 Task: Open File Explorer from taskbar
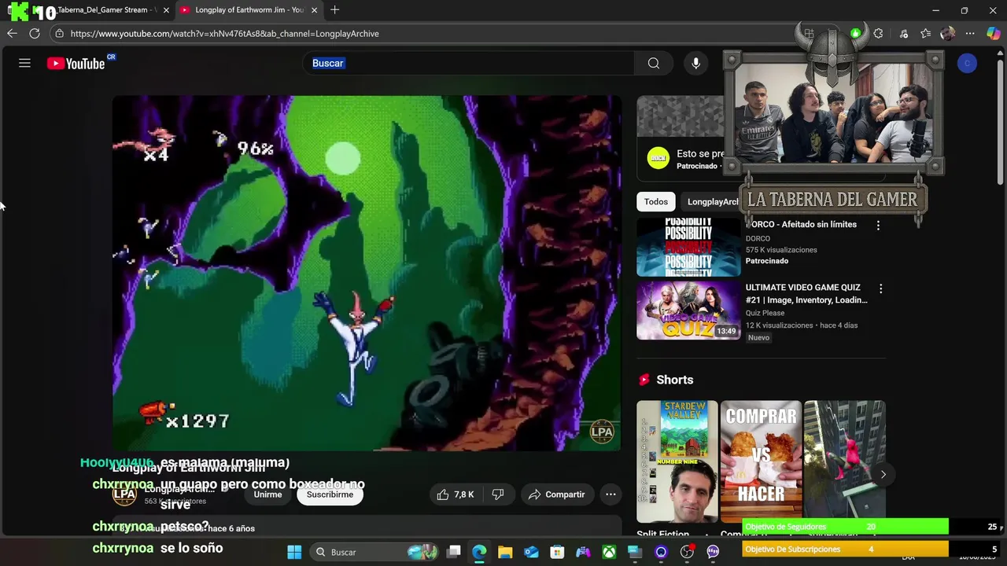(x=505, y=552)
